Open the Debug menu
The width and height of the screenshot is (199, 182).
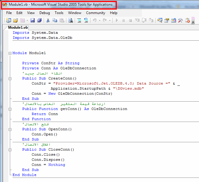pos(45,13)
